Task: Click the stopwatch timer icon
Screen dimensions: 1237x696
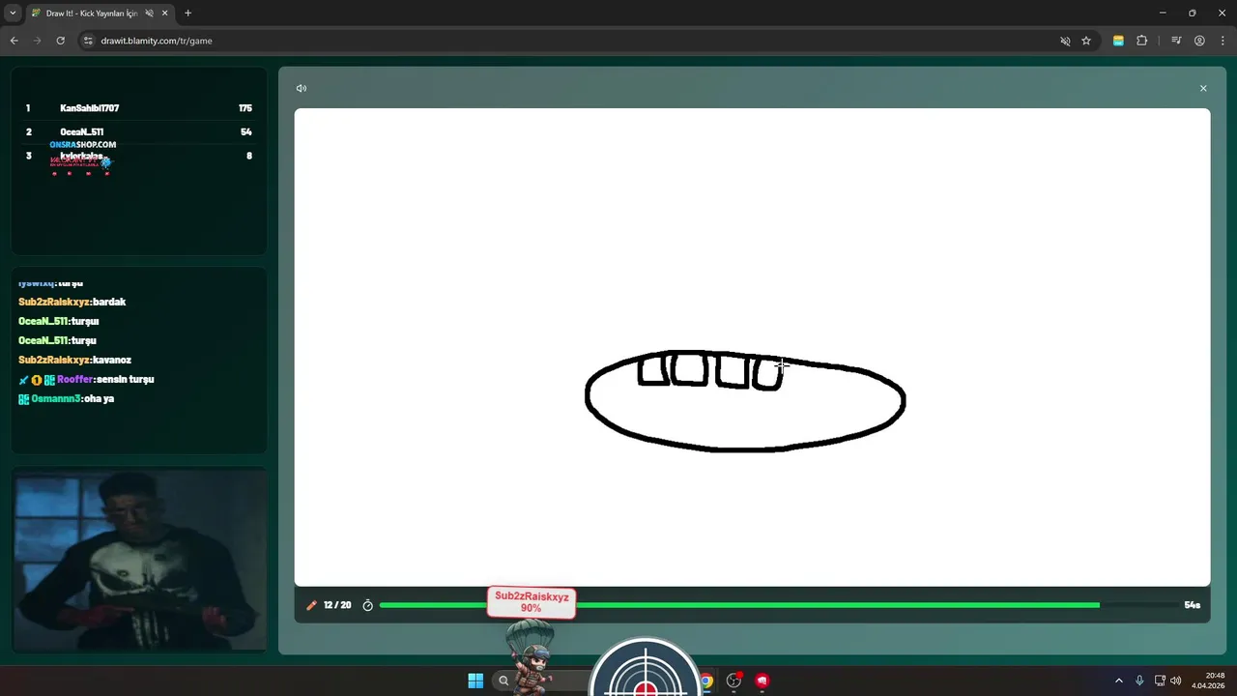Action: [367, 605]
